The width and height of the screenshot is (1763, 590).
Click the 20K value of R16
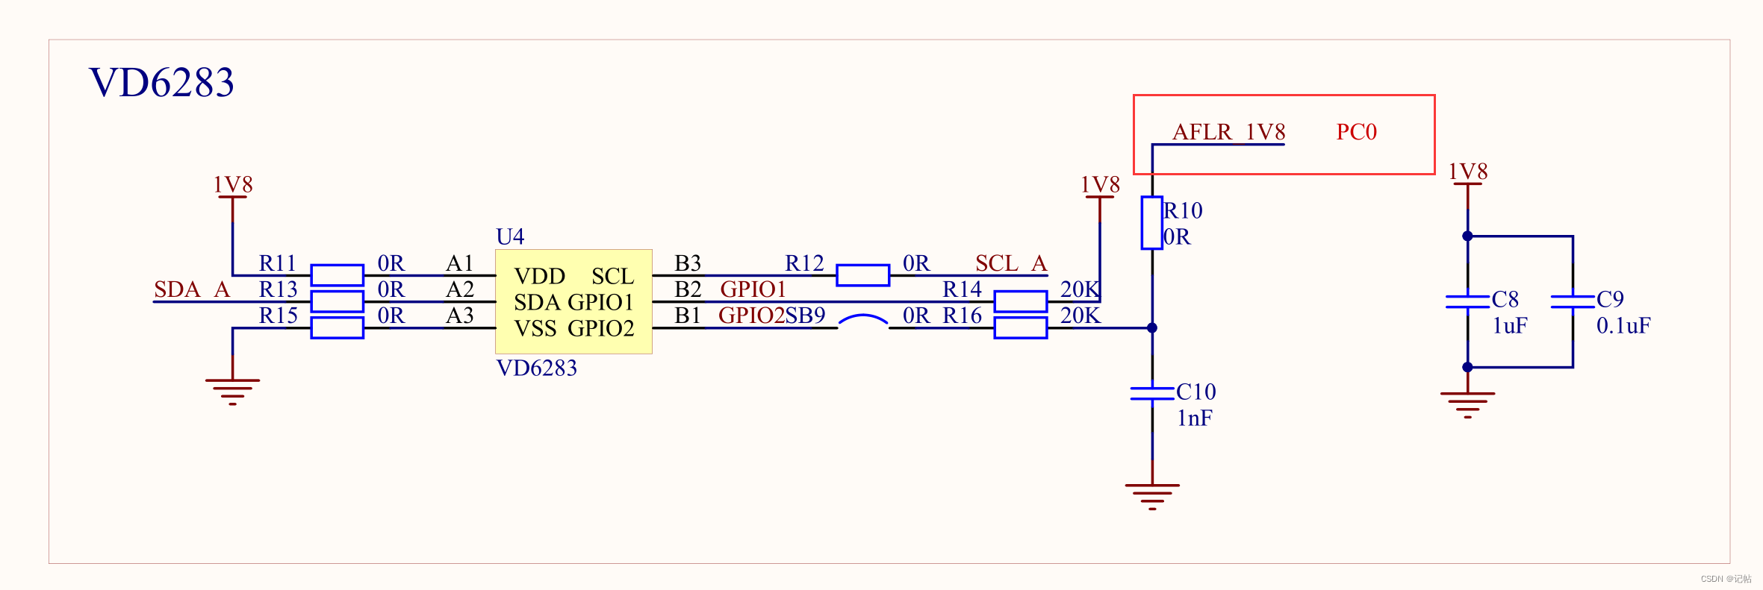click(x=1080, y=316)
